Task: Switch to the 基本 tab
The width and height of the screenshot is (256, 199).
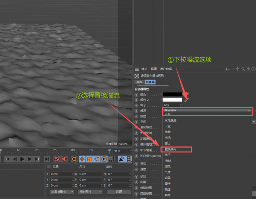Action: 139,81
